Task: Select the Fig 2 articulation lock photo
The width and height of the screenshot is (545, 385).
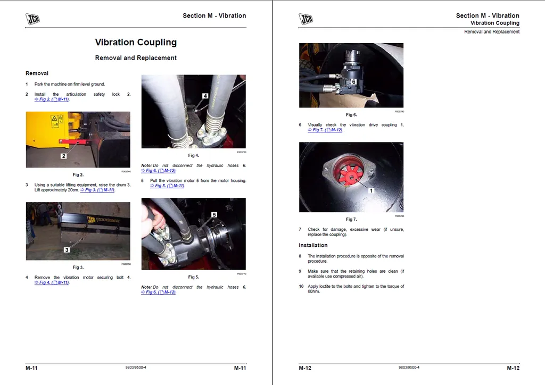Action: 78,139
